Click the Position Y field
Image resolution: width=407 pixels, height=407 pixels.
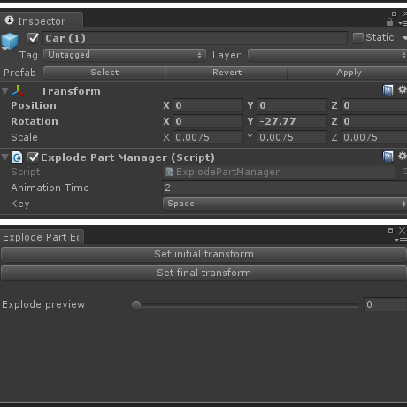tap(292, 105)
